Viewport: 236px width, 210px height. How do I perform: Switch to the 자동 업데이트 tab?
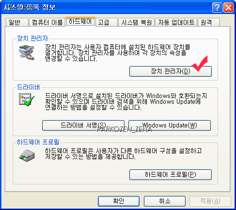(x=176, y=22)
